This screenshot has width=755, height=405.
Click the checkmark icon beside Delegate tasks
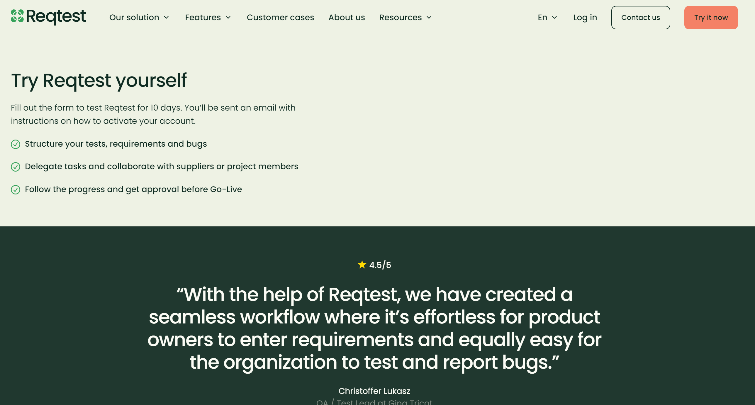(x=16, y=167)
